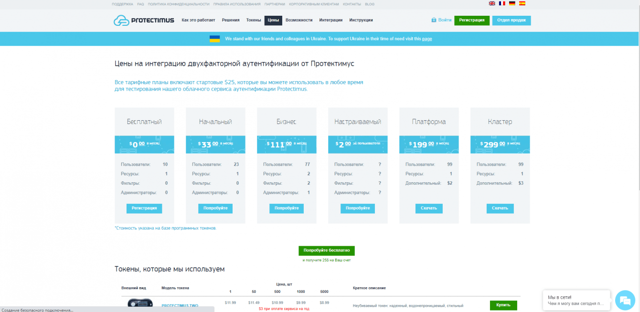Switch site language to English flag
The image size is (640, 312).
tap(492, 3)
